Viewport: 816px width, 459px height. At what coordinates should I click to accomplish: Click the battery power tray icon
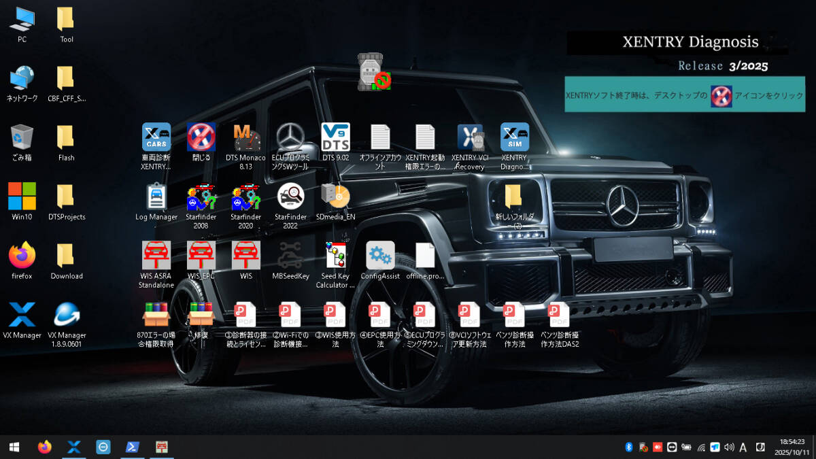(x=687, y=447)
